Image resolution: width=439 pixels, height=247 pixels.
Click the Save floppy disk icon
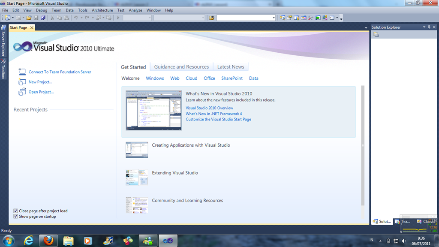[x=36, y=18]
